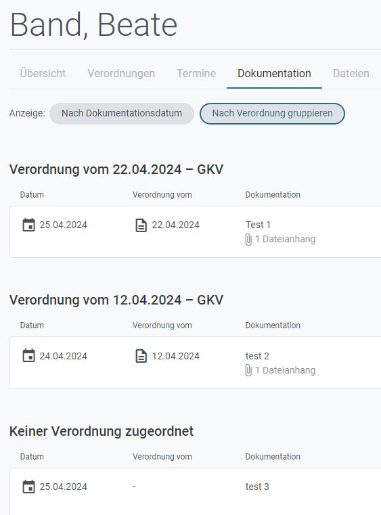Click the calendar icon in the test 3 row

(x=28, y=487)
